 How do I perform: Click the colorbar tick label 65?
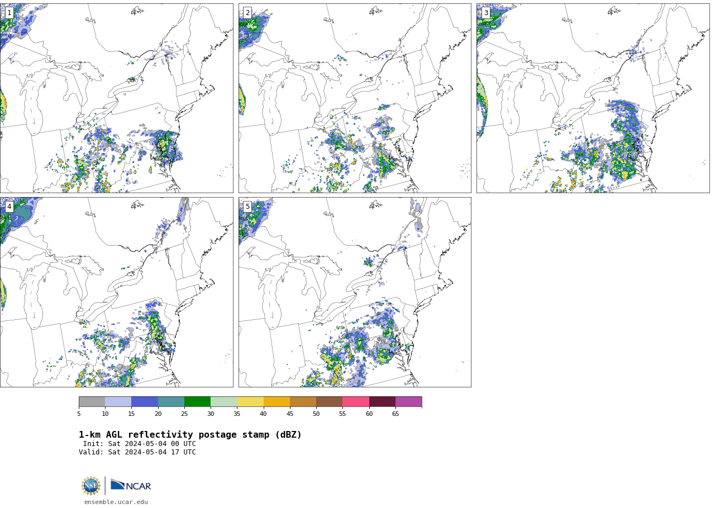tap(395, 414)
